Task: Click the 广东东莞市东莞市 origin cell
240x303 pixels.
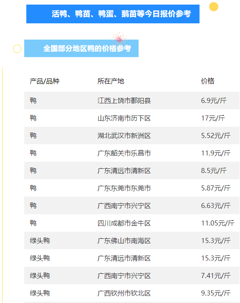Action: click(x=124, y=188)
